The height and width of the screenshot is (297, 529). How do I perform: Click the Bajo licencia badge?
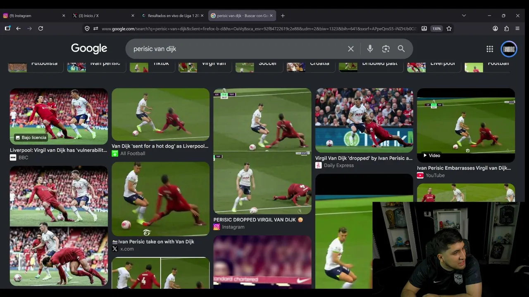coord(31,138)
